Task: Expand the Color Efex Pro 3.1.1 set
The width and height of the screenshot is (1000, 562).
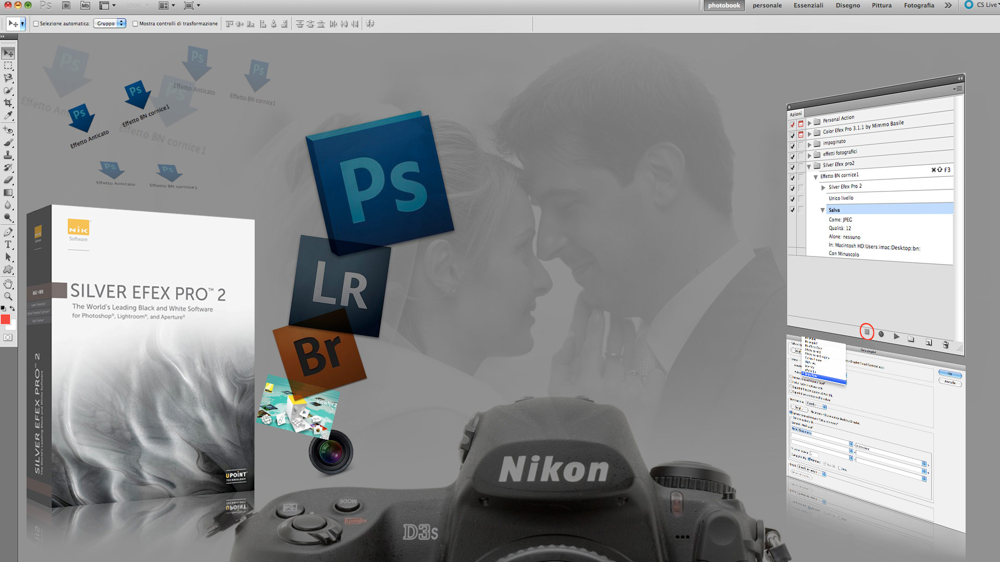Action: [809, 134]
